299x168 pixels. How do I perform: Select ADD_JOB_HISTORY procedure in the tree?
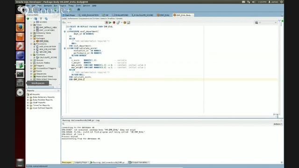(48, 49)
